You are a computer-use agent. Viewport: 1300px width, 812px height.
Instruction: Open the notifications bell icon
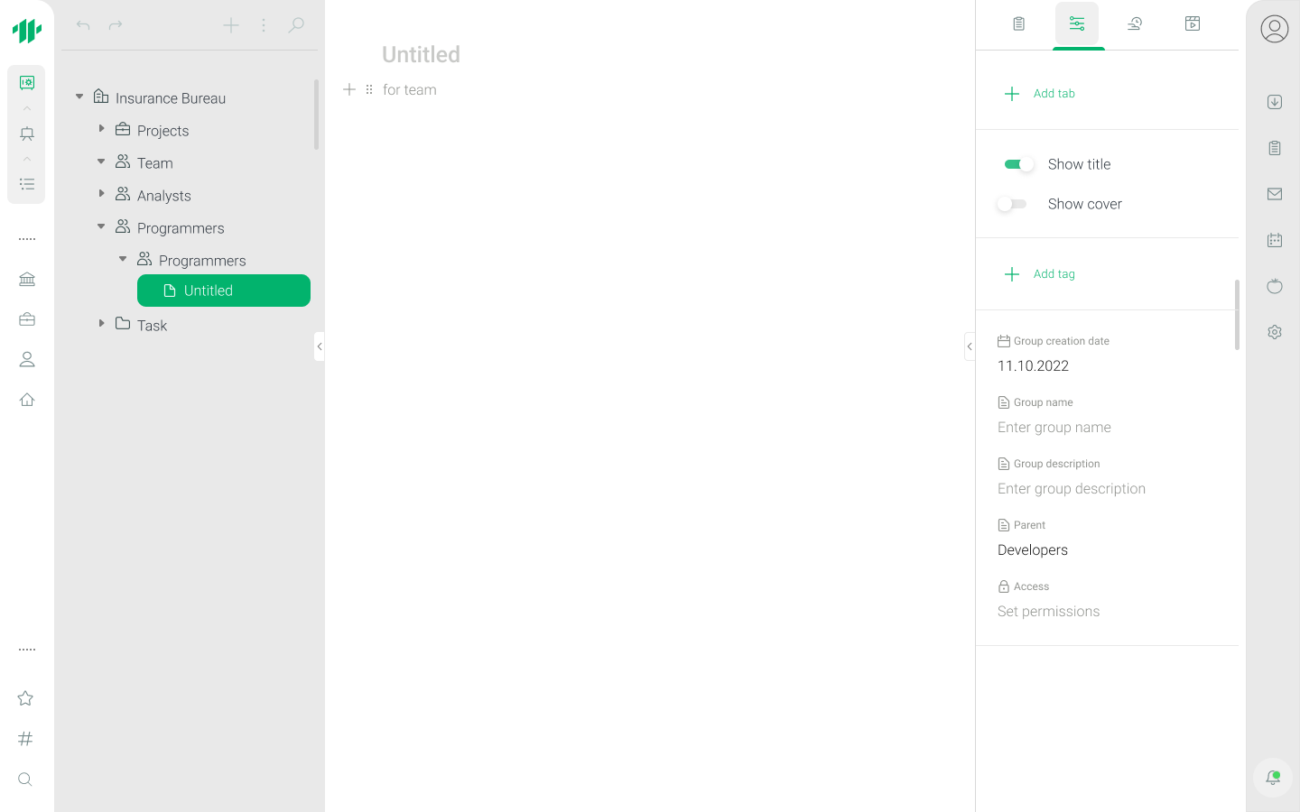(x=1273, y=777)
